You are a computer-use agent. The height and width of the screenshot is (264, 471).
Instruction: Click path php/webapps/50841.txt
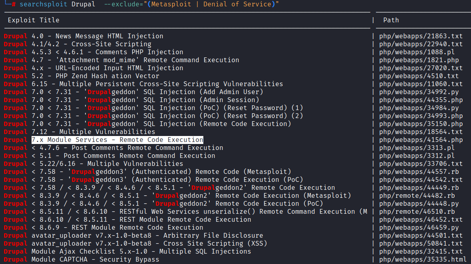pos(421,244)
